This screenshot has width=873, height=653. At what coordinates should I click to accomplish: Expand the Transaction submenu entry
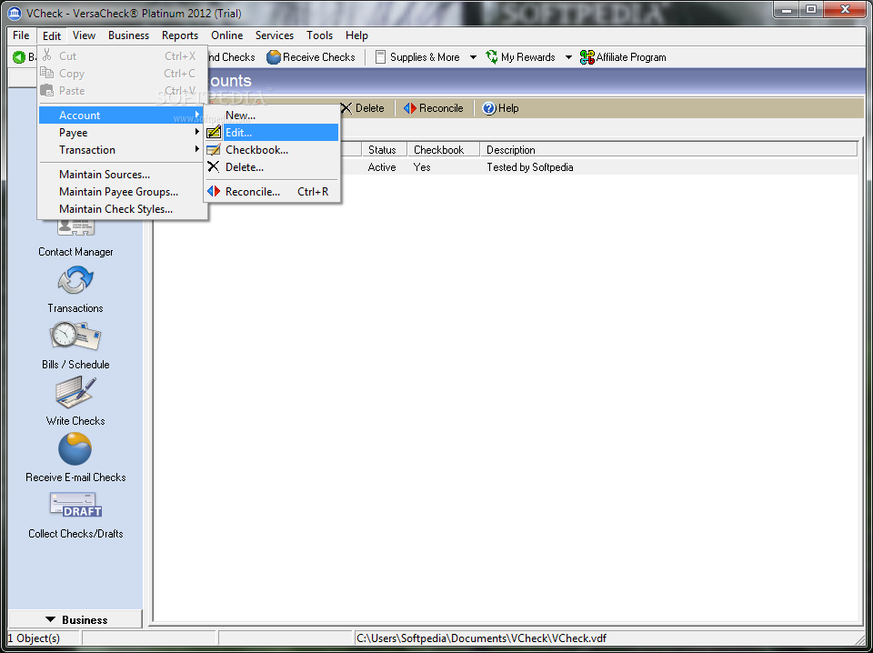(x=123, y=150)
